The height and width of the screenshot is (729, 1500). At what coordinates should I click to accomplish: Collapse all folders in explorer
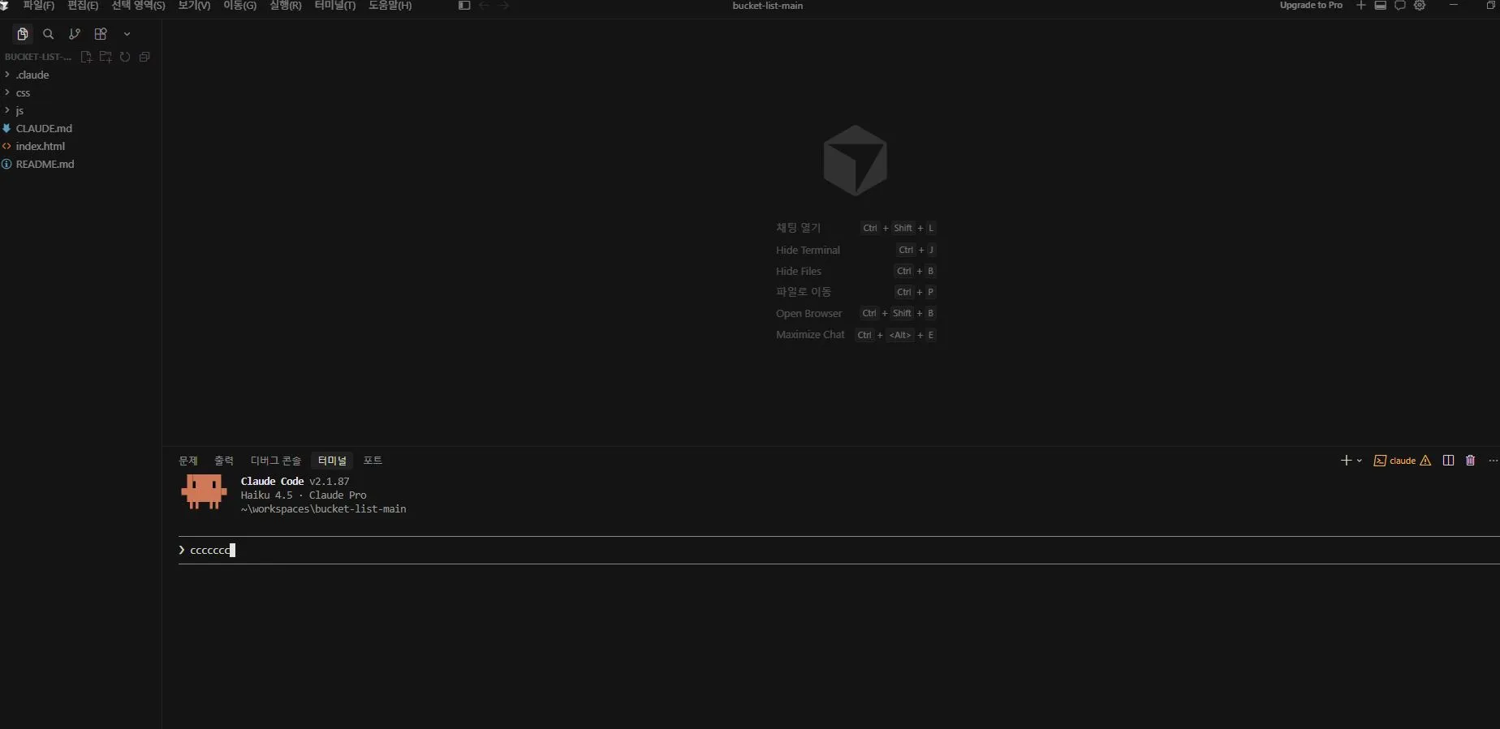(x=144, y=57)
